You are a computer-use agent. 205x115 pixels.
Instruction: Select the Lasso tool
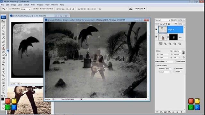click(3, 28)
